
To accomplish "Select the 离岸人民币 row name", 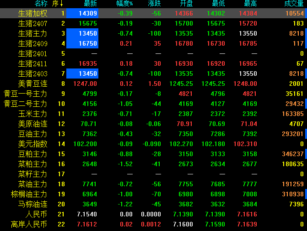I will coord(29,224).
